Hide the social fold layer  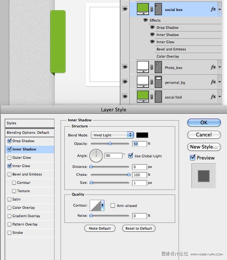tap(125, 97)
